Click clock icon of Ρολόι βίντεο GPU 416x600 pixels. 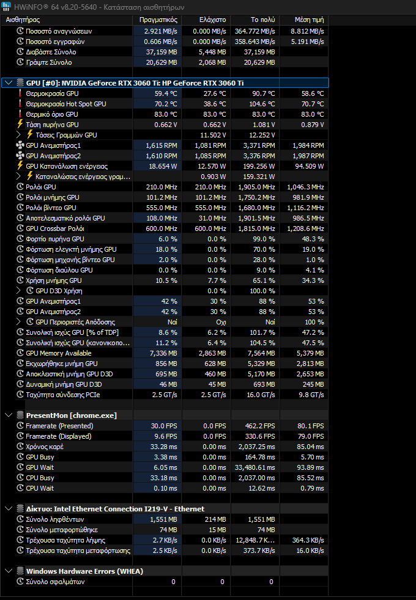(x=20, y=207)
